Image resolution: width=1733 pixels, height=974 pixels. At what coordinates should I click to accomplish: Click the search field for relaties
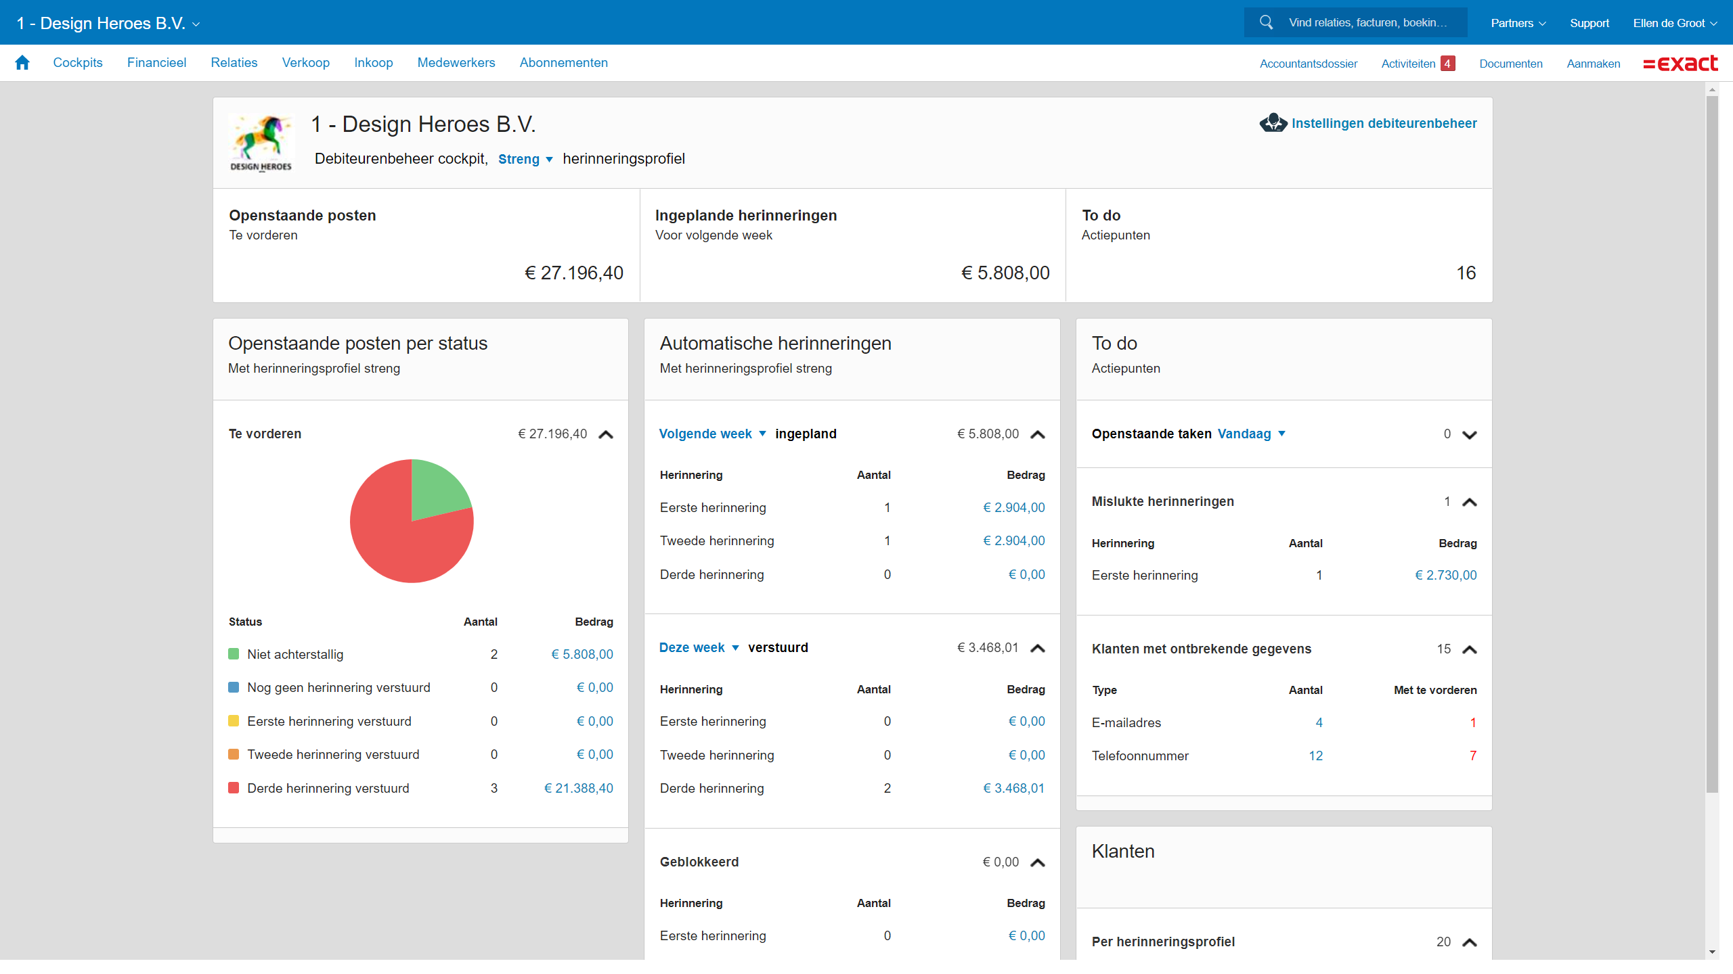tap(1367, 22)
